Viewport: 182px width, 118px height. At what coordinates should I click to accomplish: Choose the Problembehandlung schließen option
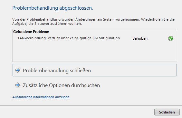tap(95, 70)
